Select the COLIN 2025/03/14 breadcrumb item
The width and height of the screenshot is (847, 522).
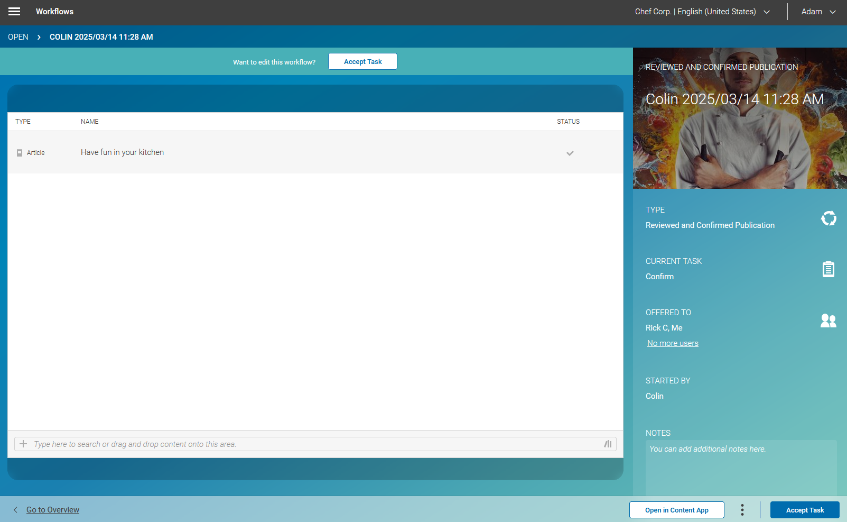click(100, 36)
